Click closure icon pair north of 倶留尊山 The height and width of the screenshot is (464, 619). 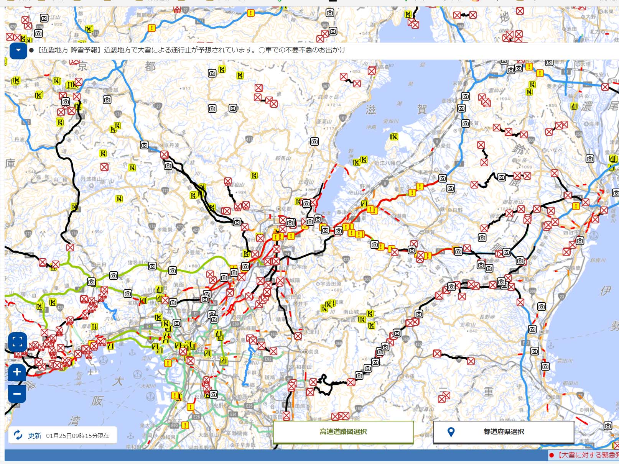click(444, 397)
